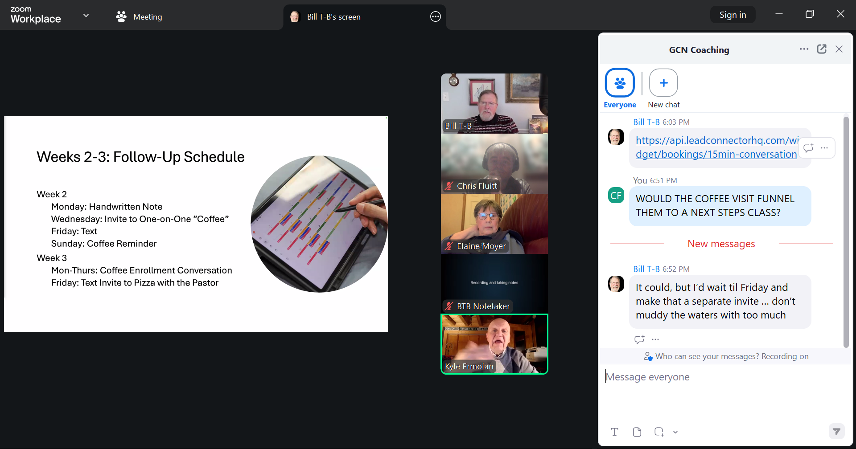Open the chat panel more options ellipsis
Screen dimensions: 856x449
[x=804, y=49]
